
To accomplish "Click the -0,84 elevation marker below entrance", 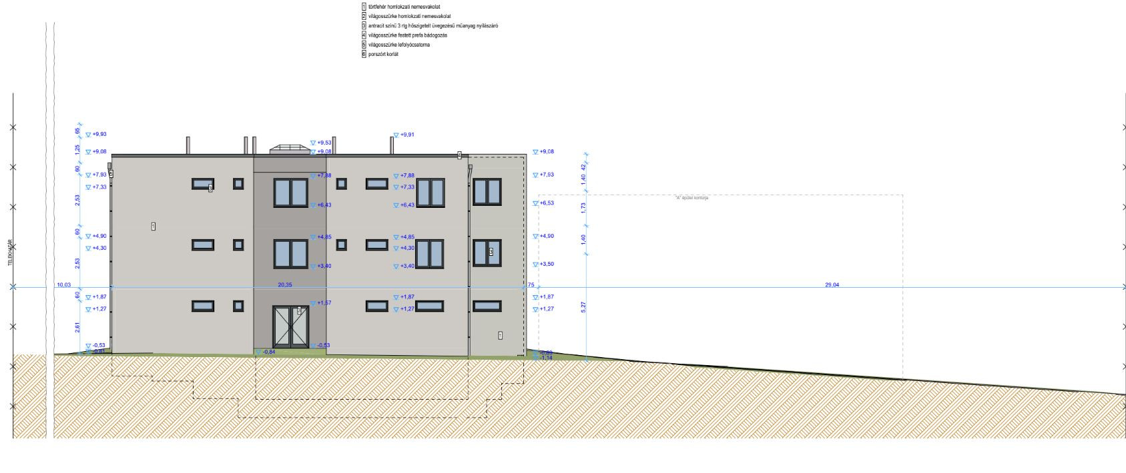I will coord(259,352).
